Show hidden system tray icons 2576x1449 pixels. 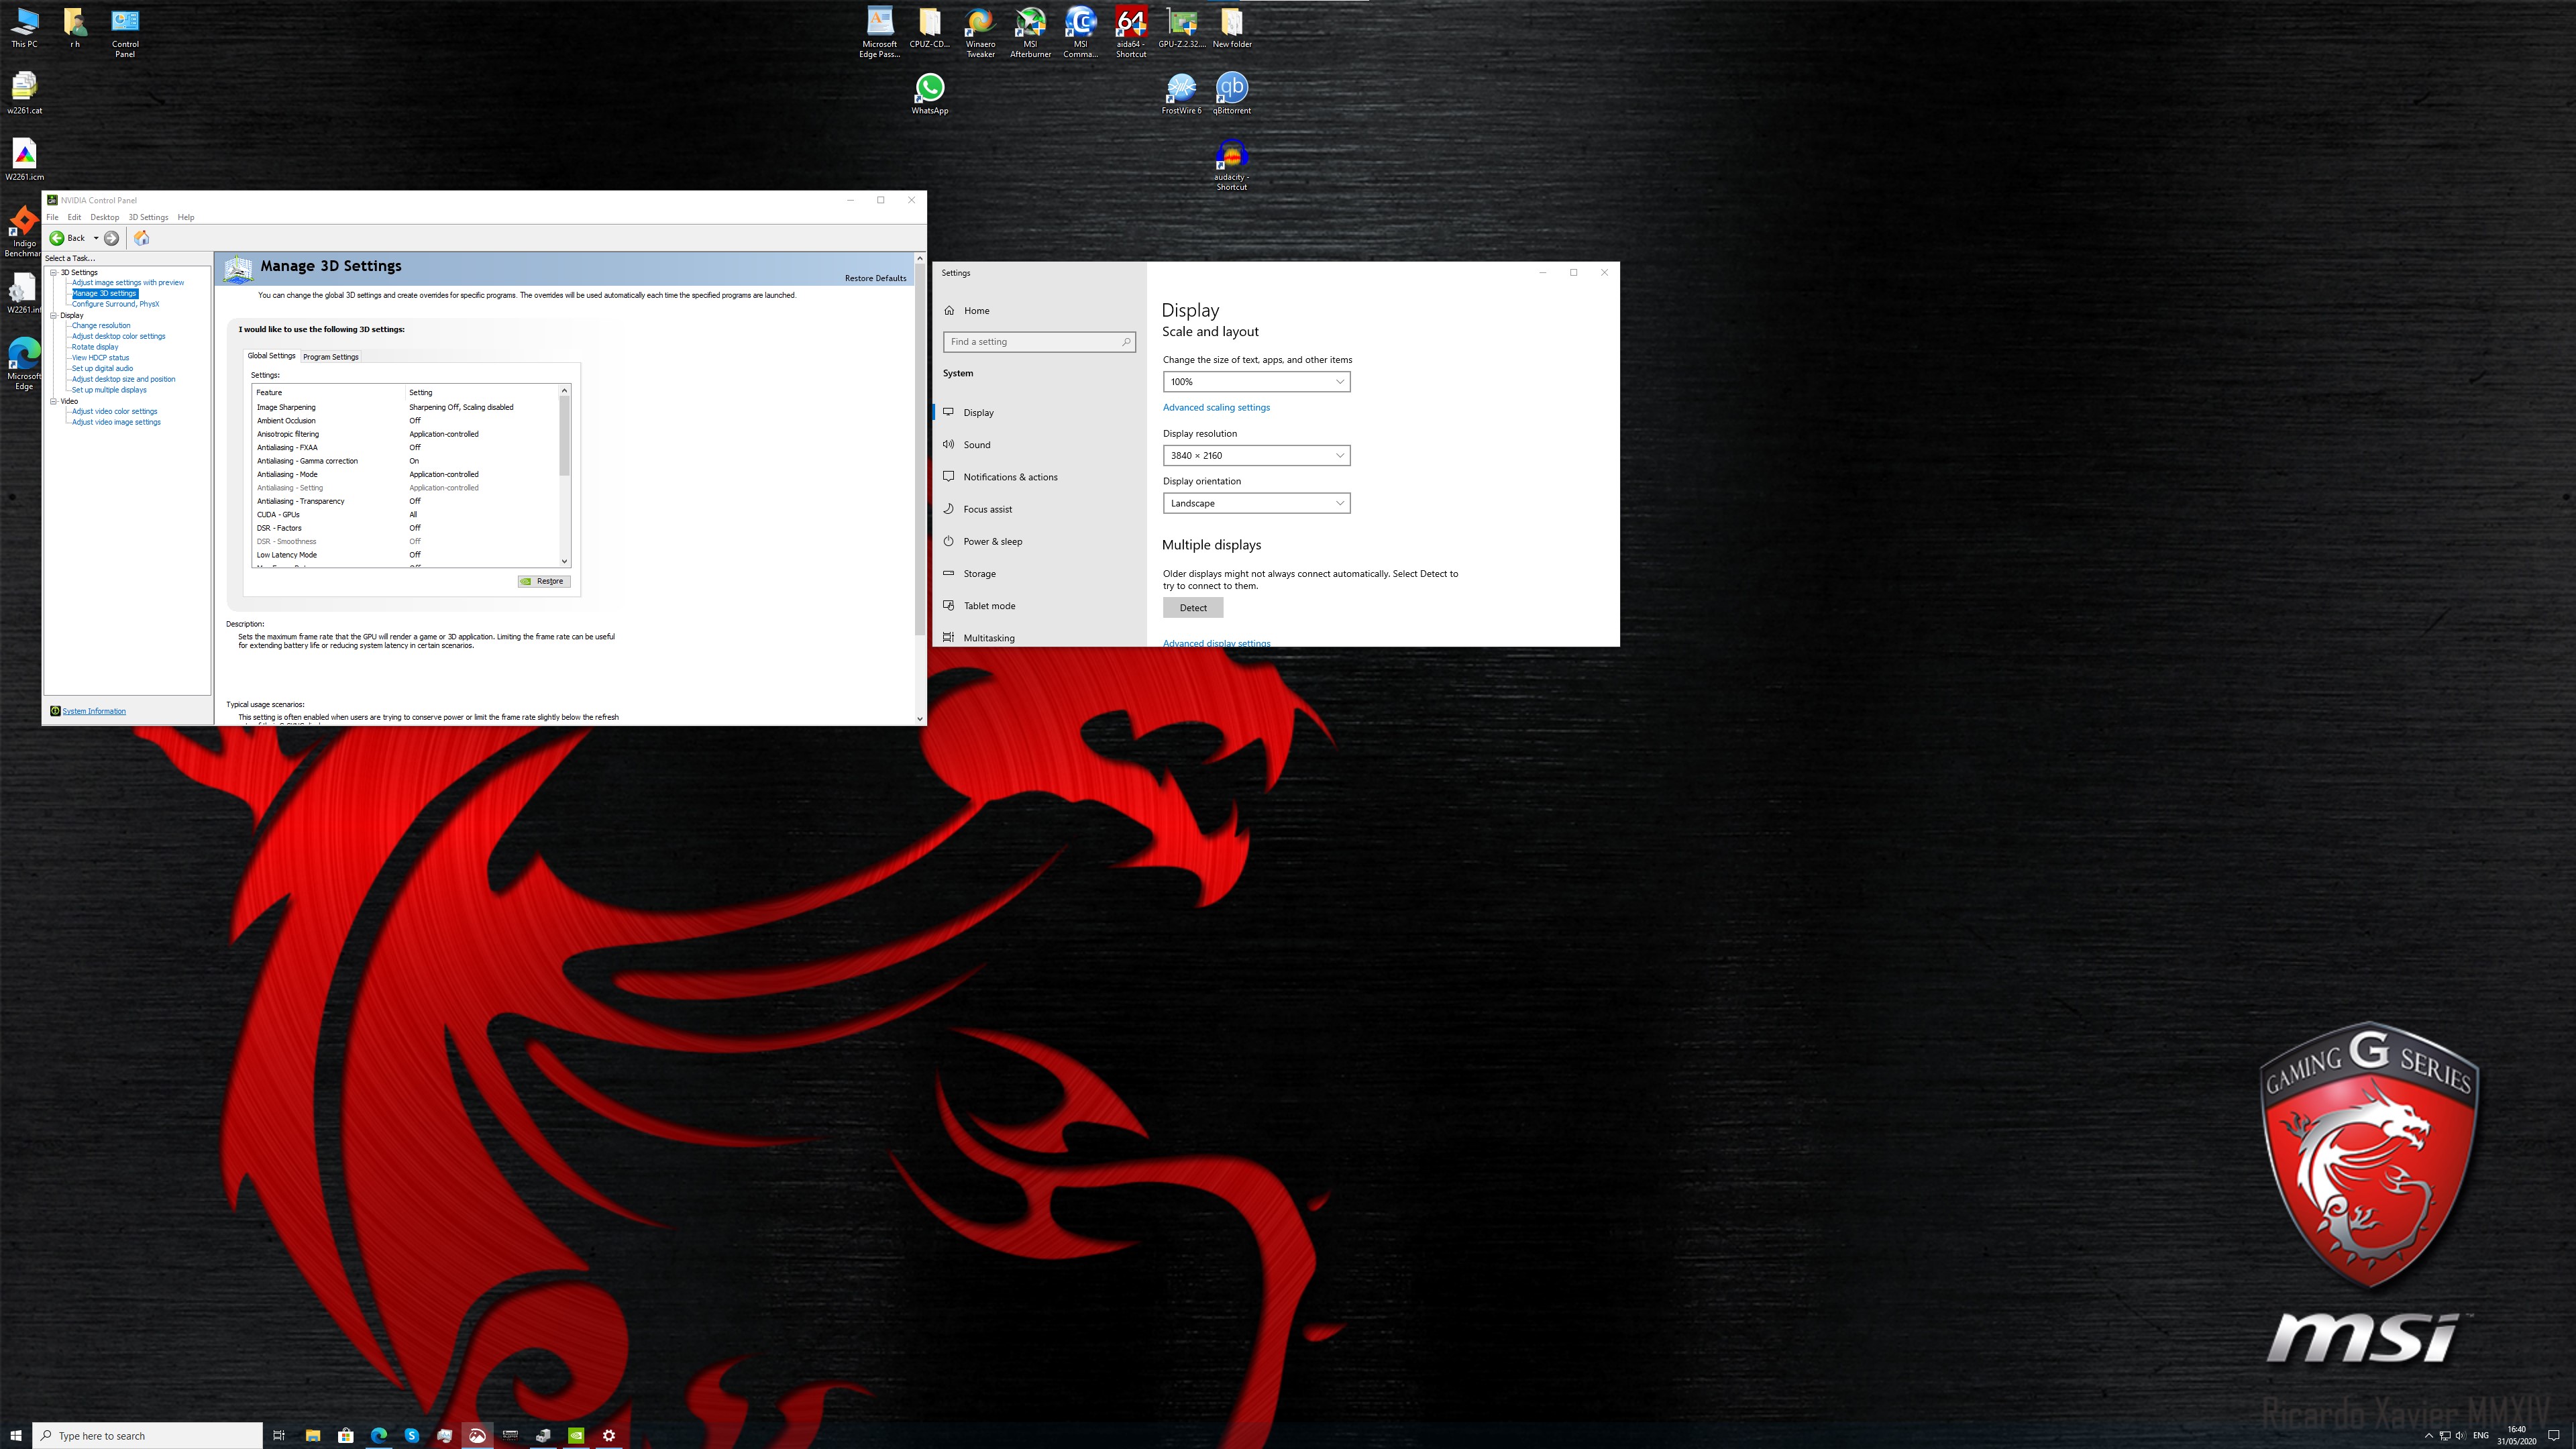(2428, 1436)
